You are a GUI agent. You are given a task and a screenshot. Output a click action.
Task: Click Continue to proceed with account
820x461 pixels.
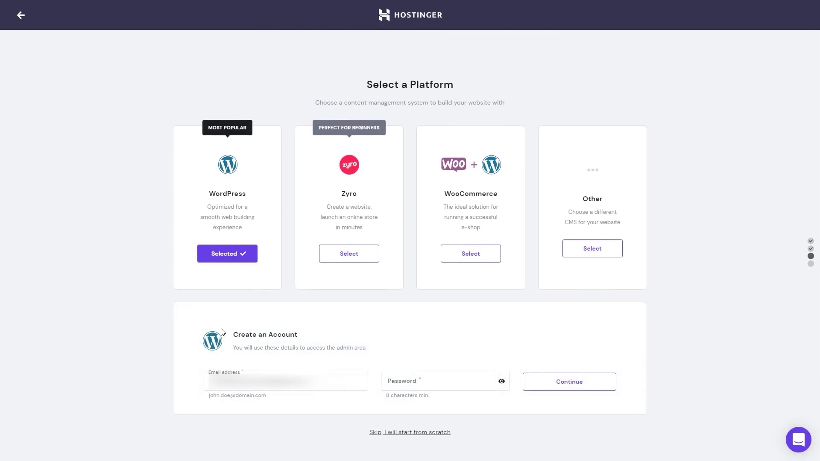click(569, 381)
